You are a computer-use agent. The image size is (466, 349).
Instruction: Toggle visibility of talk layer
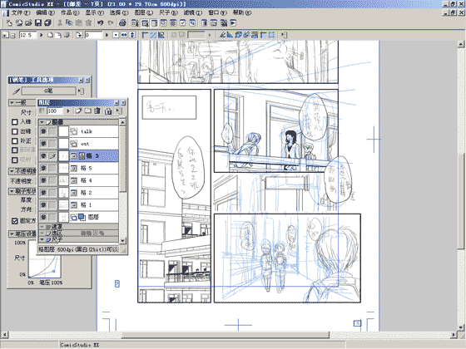43,131
